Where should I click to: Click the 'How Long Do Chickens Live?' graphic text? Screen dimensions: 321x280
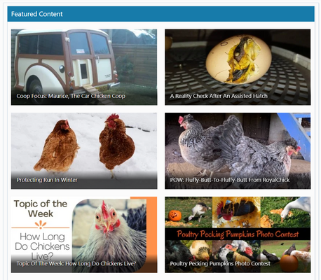point(42,246)
